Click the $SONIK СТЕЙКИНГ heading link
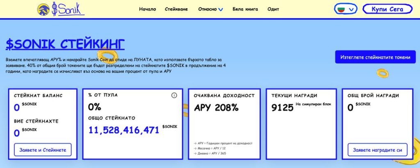The image size is (420, 168). (65, 44)
